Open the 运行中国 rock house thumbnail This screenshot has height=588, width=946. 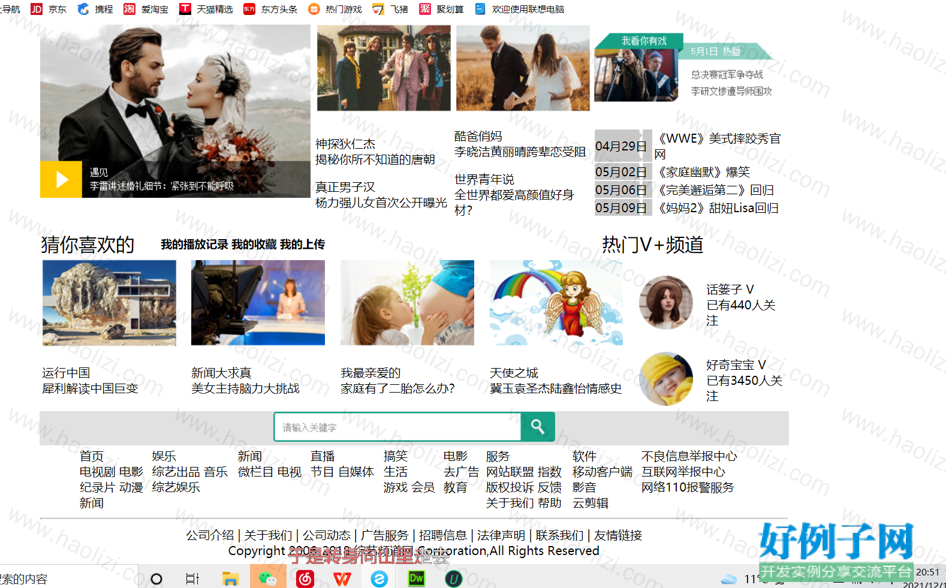tap(109, 303)
